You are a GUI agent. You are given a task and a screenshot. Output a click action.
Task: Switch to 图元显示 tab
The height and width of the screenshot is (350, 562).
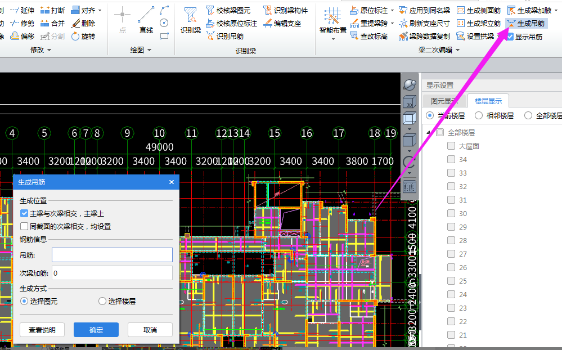click(444, 101)
